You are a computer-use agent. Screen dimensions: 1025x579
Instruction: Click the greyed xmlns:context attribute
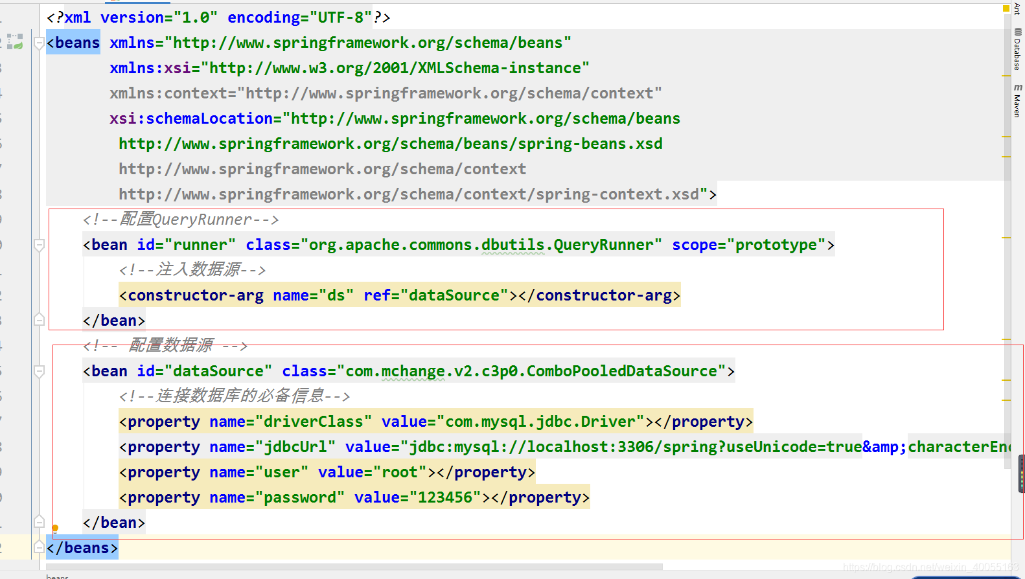tap(386, 93)
